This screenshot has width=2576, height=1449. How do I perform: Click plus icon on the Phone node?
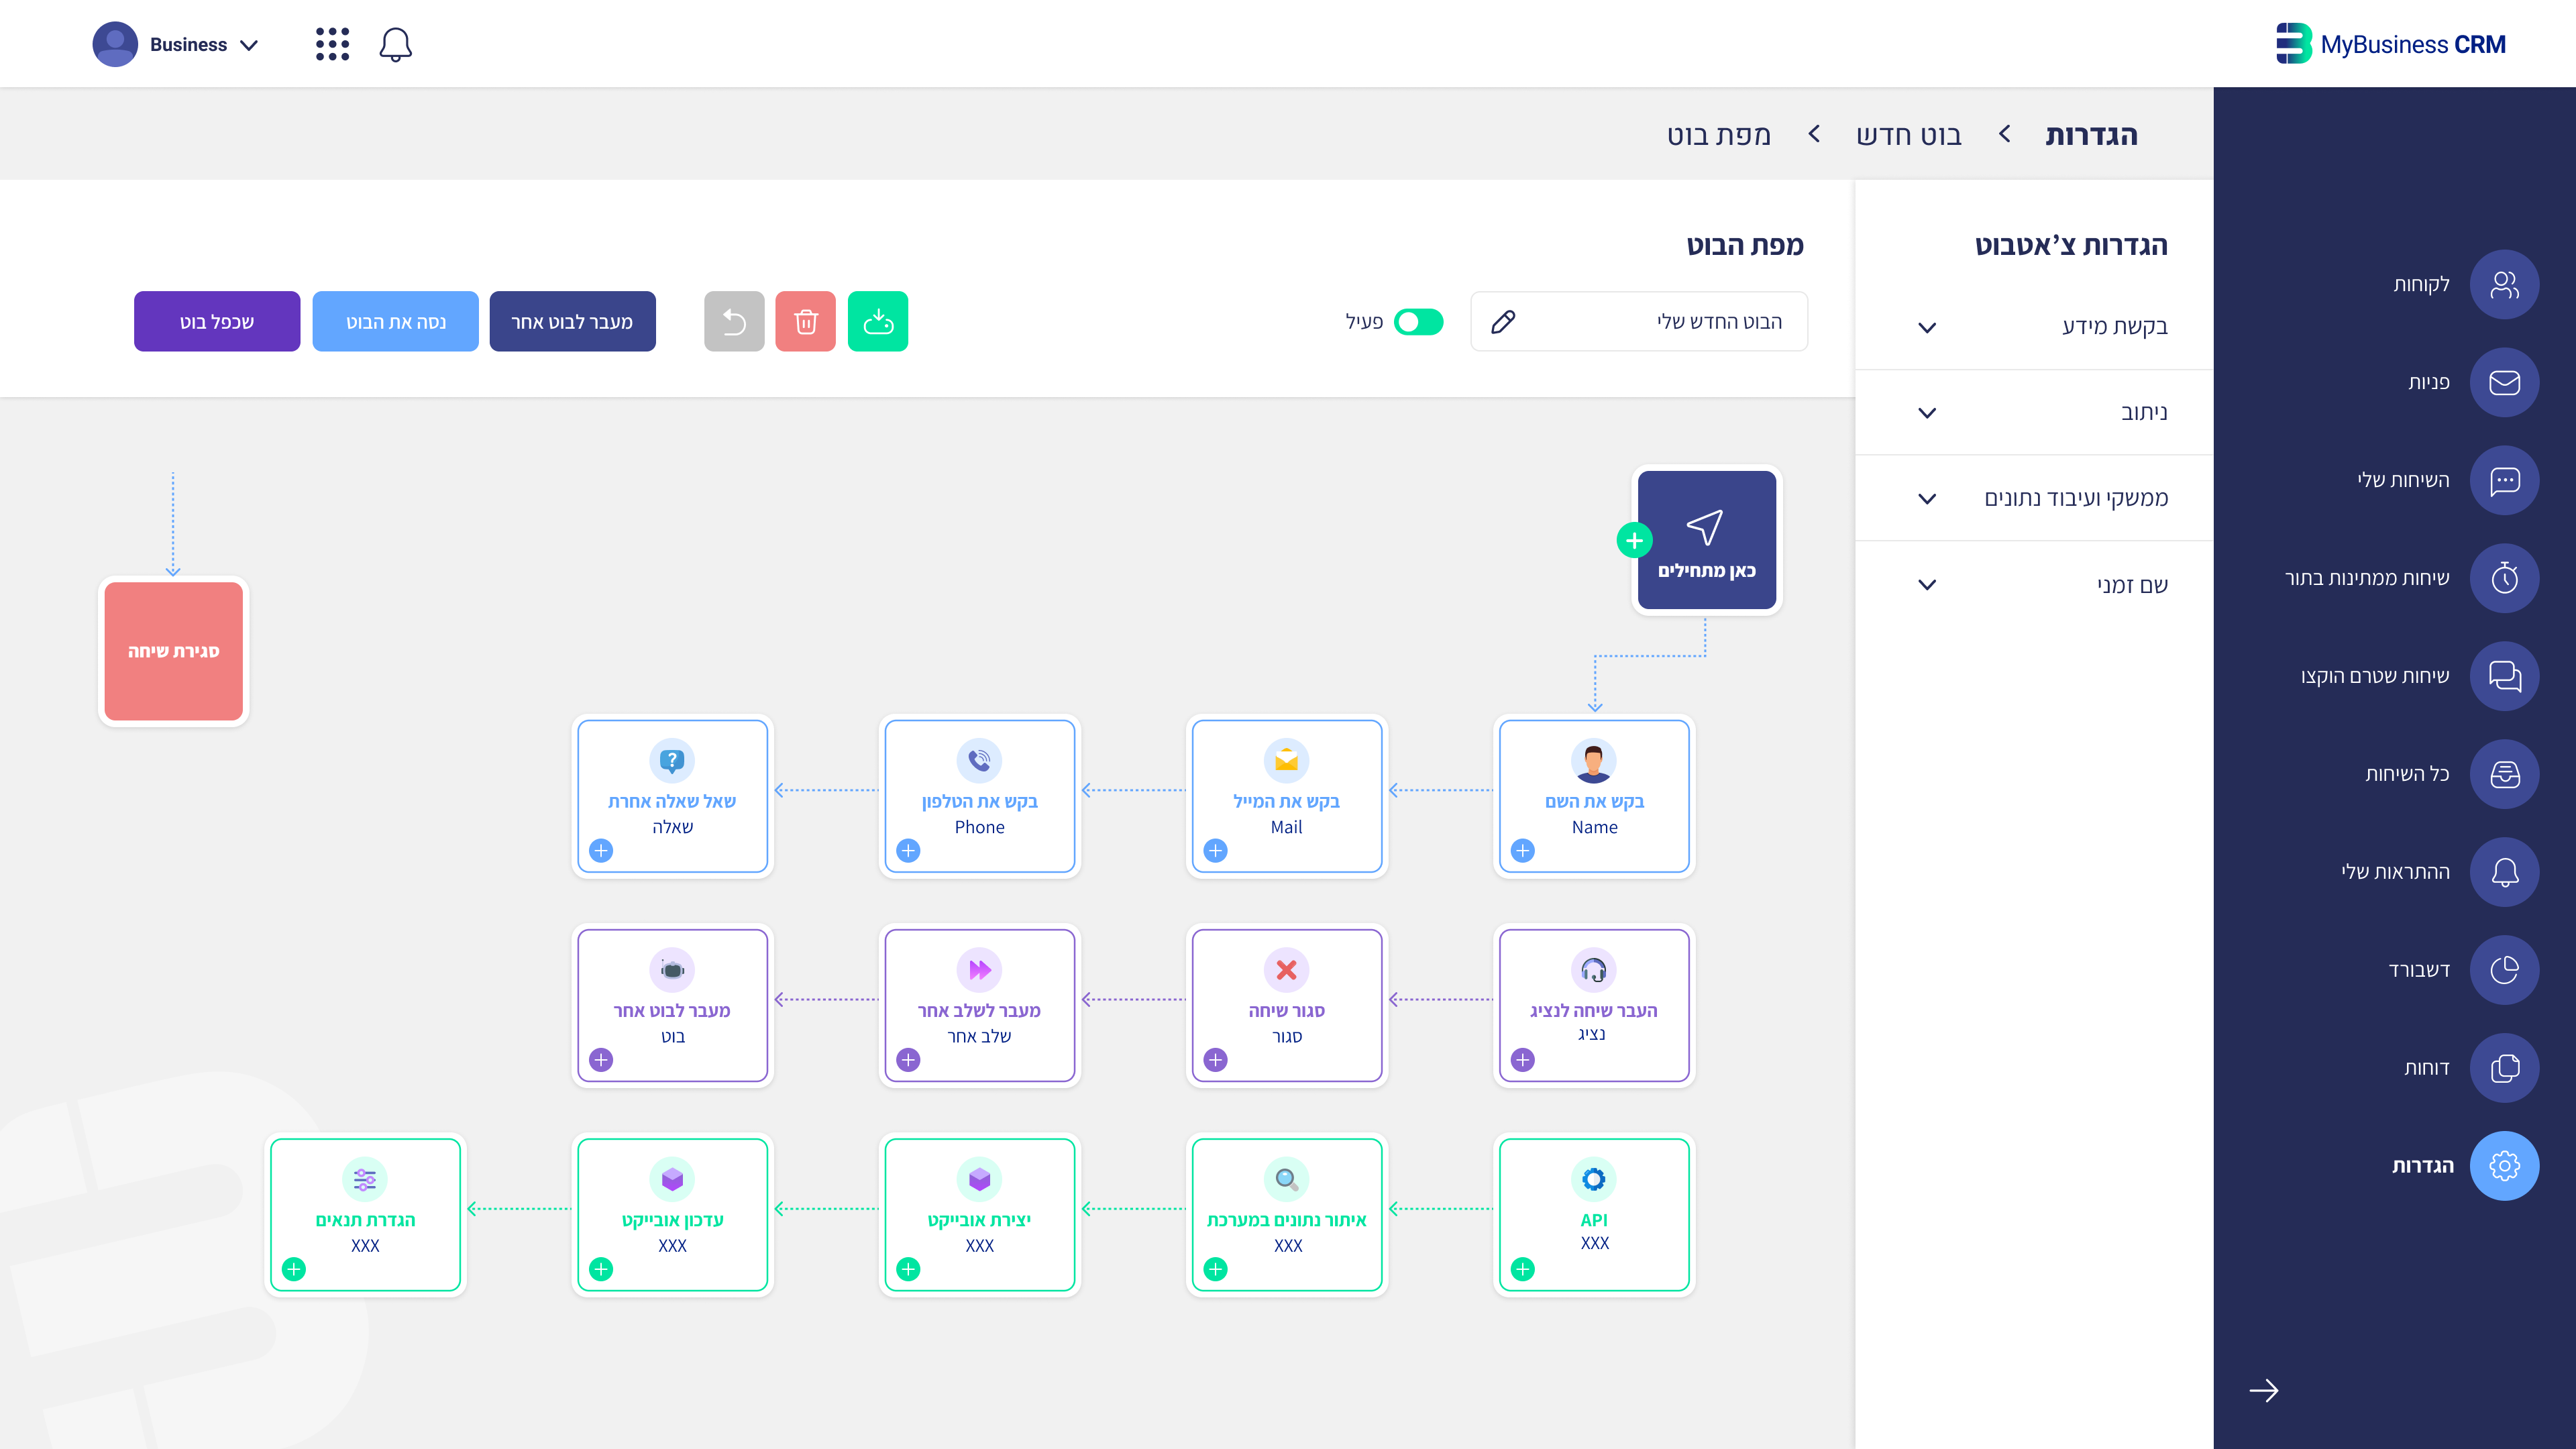point(908,851)
